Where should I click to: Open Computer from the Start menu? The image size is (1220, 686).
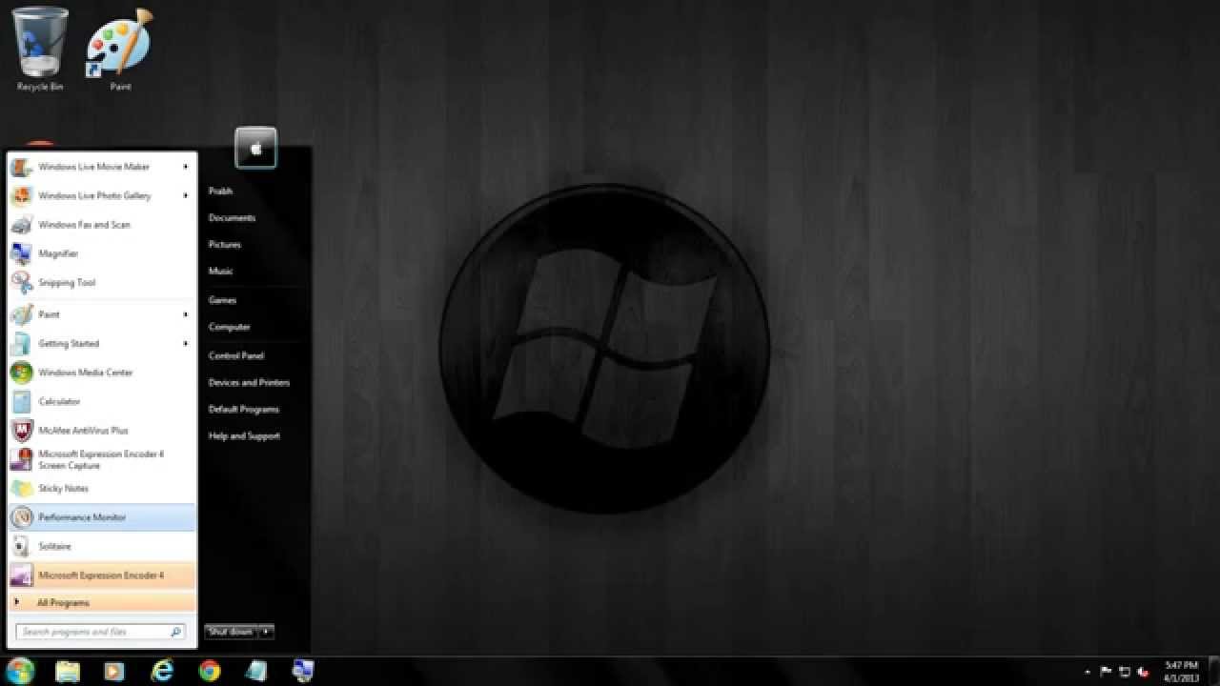click(x=230, y=327)
